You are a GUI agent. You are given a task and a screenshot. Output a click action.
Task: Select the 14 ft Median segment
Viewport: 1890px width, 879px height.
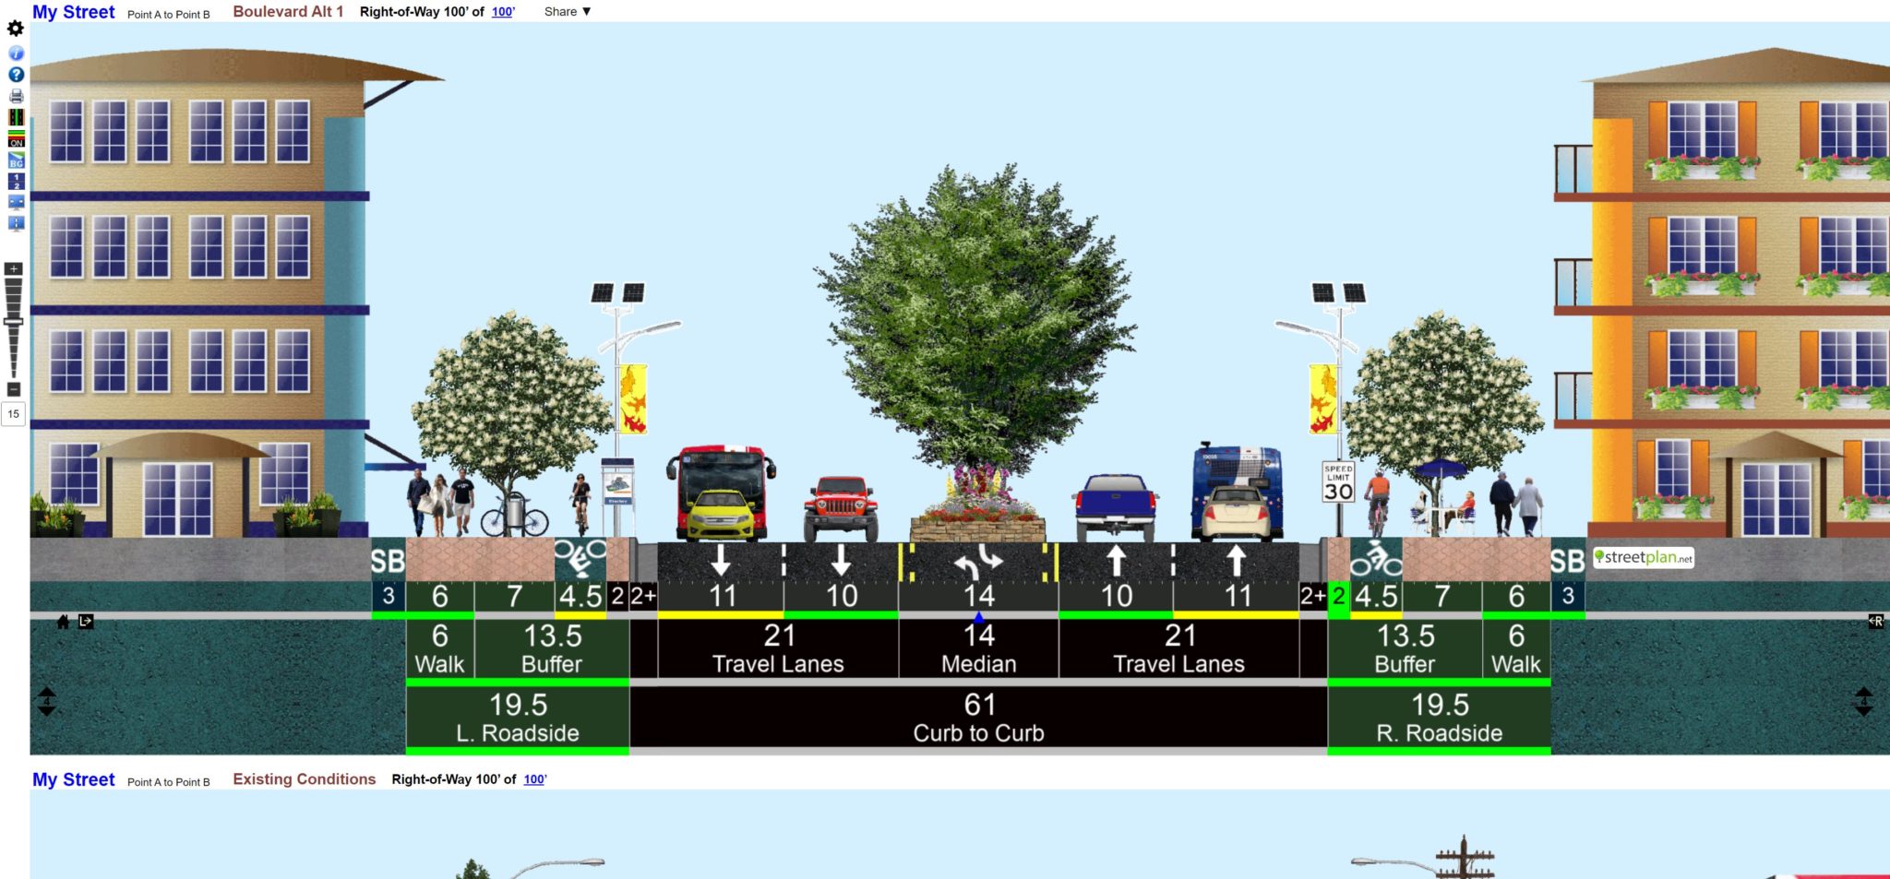pyautogui.click(x=978, y=648)
